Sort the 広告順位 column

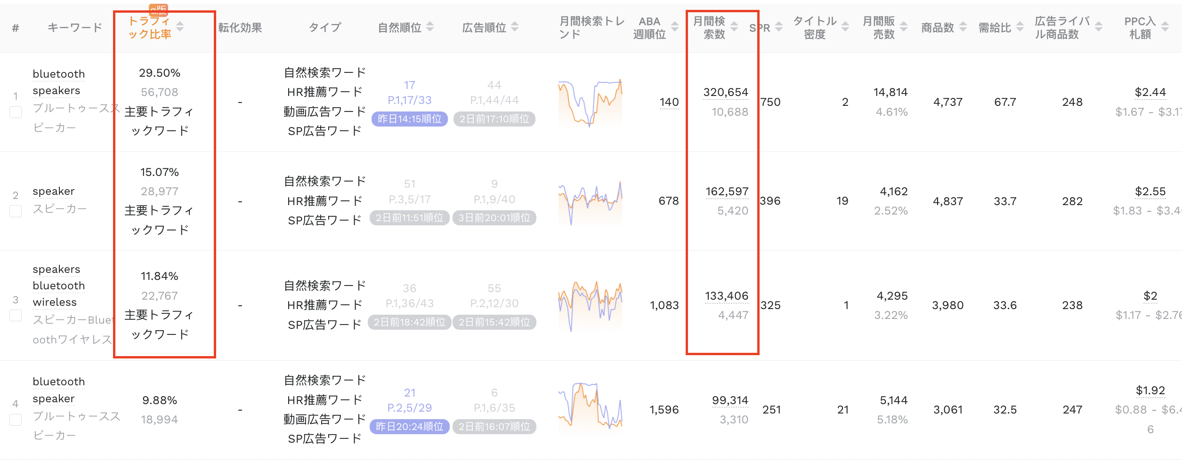[x=515, y=27]
